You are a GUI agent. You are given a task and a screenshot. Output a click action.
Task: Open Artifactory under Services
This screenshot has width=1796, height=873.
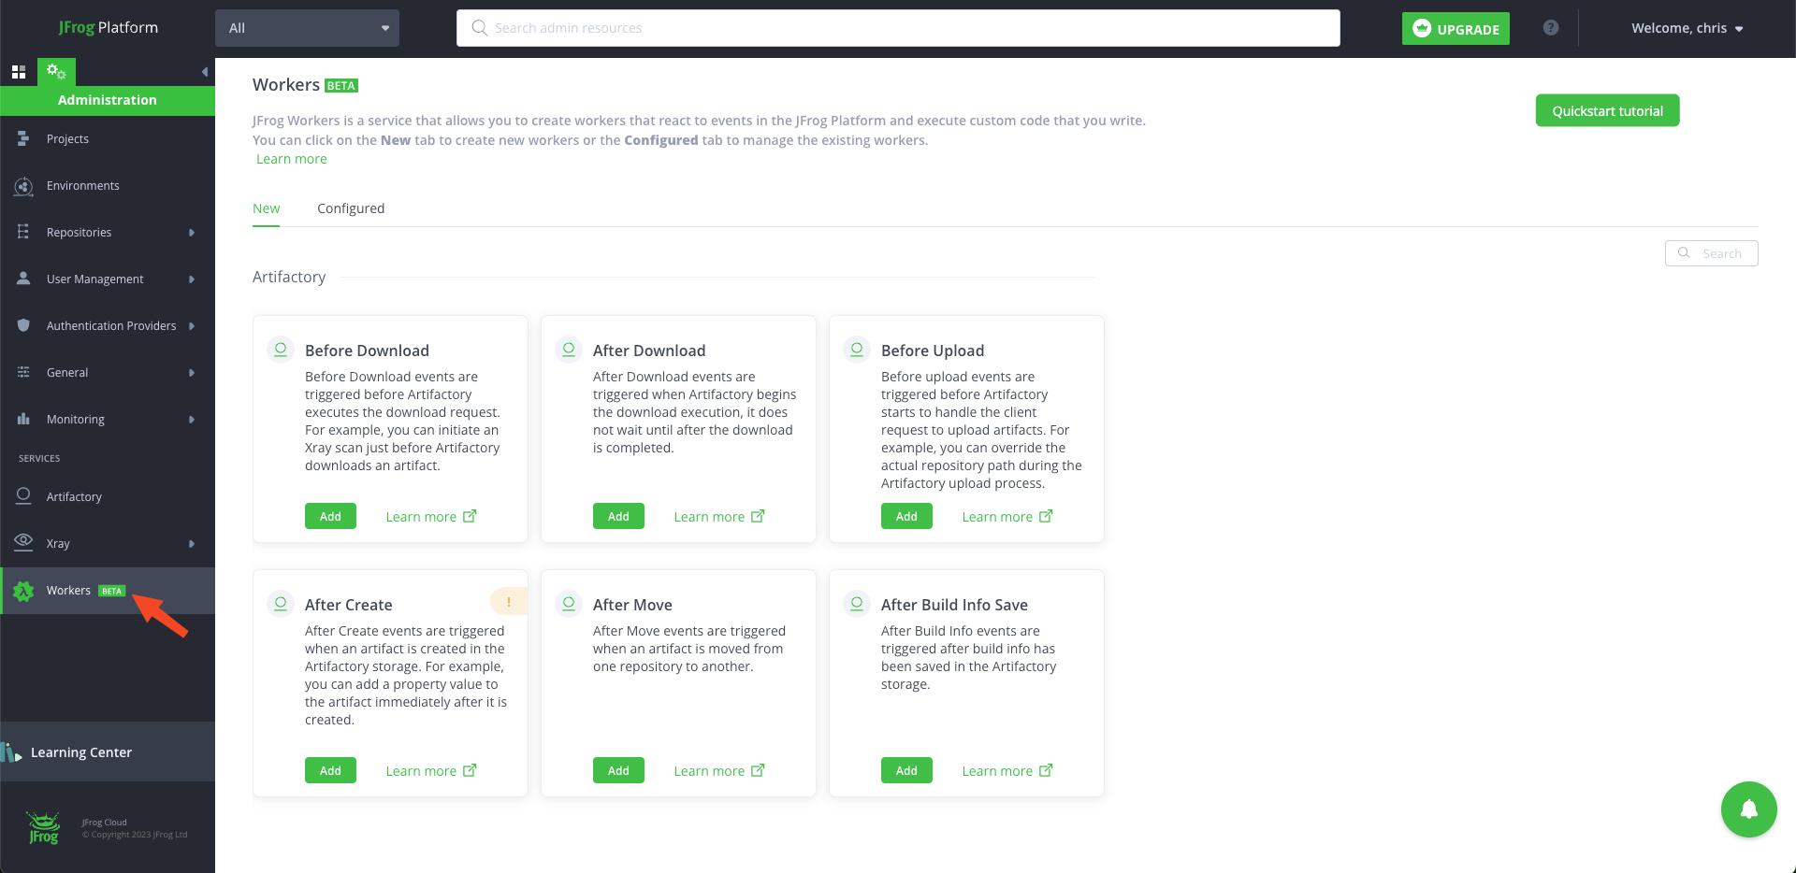pos(22,495)
